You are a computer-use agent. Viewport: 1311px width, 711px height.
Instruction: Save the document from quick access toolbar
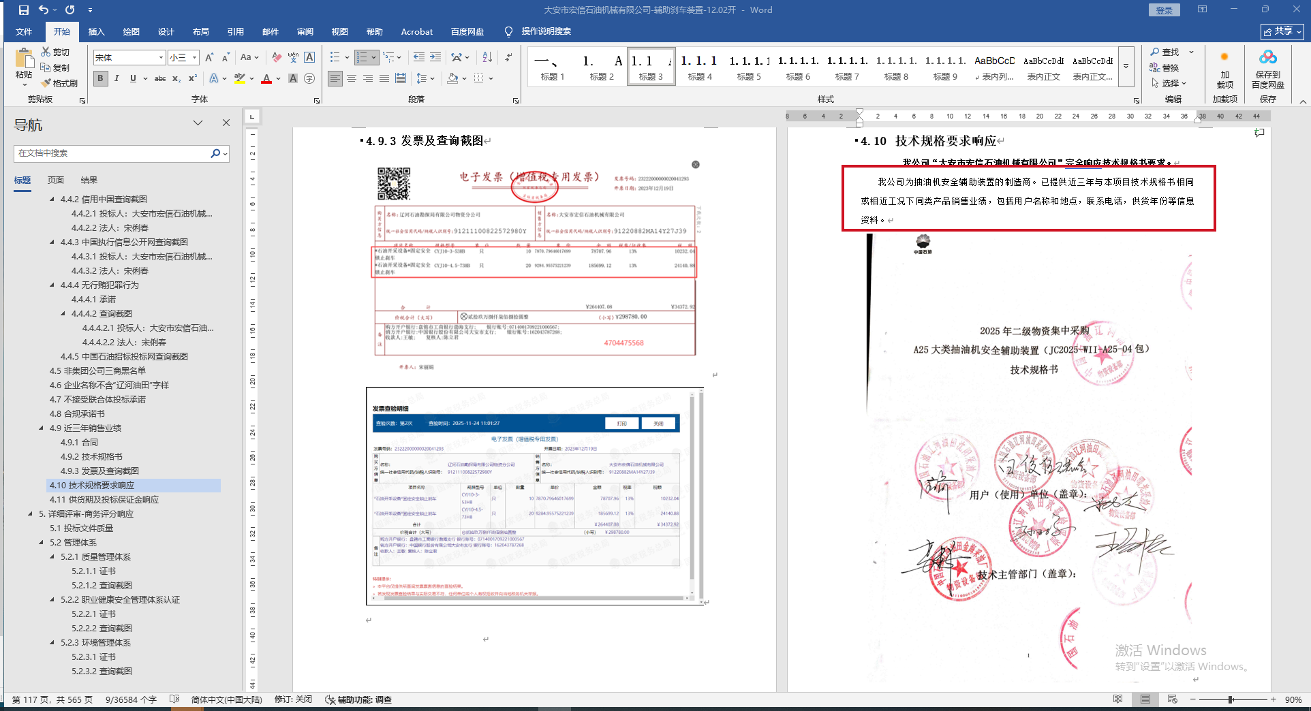point(24,10)
